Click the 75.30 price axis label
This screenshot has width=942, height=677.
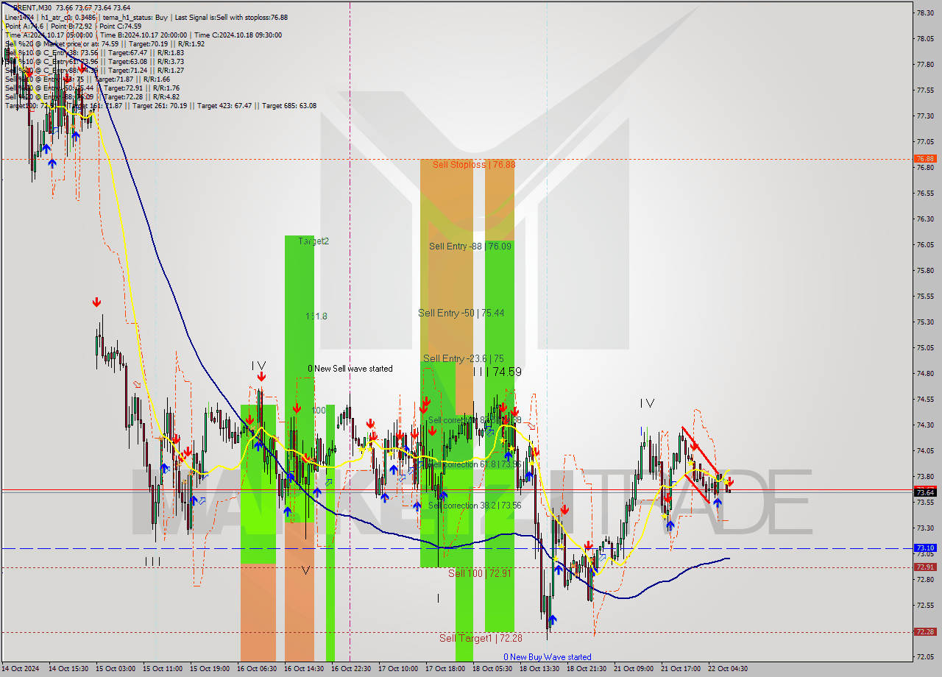point(925,322)
